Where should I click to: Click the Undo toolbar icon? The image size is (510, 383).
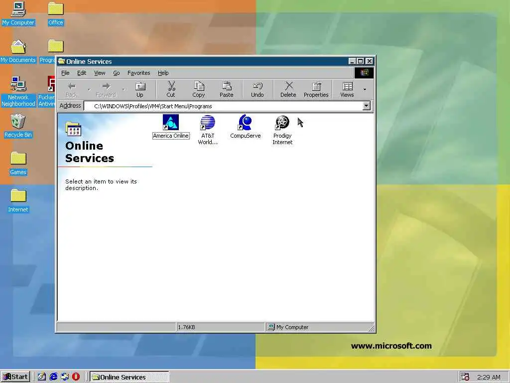[x=257, y=86]
